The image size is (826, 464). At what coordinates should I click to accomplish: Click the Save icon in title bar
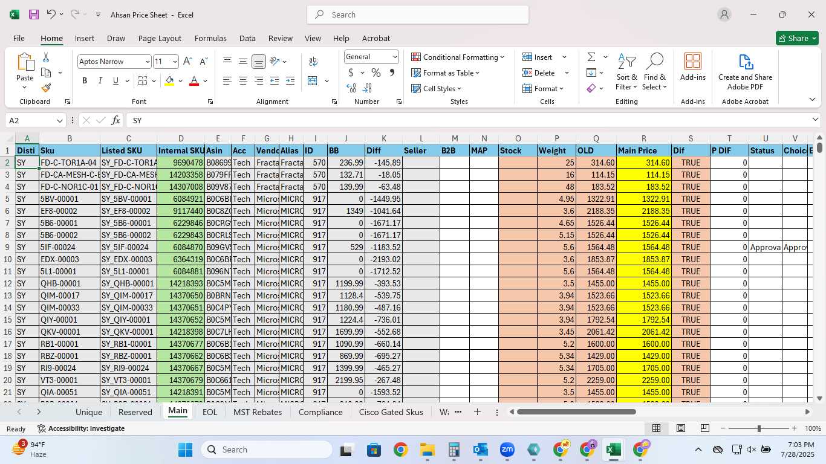(34, 14)
